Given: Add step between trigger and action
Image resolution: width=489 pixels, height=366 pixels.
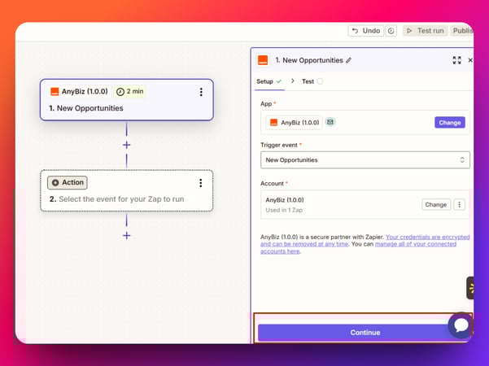Looking at the screenshot, I should (127, 145).
